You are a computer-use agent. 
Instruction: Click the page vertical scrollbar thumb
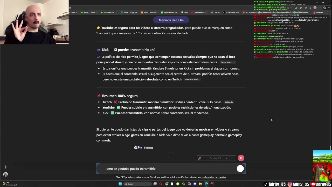[x=330, y=148]
